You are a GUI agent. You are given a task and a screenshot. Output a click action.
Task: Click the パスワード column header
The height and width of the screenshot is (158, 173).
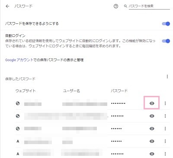[x=119, y=91]
